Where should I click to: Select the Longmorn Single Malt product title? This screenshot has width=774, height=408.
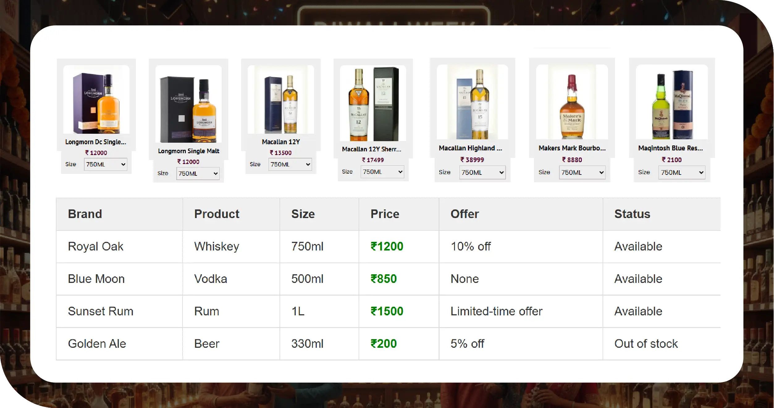pyautogui.click(x=188, y=151)
